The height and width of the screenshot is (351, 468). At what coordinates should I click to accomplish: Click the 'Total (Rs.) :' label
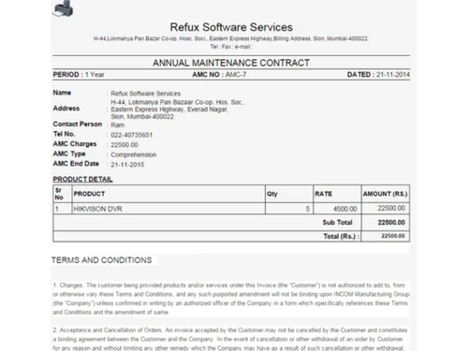342,237
